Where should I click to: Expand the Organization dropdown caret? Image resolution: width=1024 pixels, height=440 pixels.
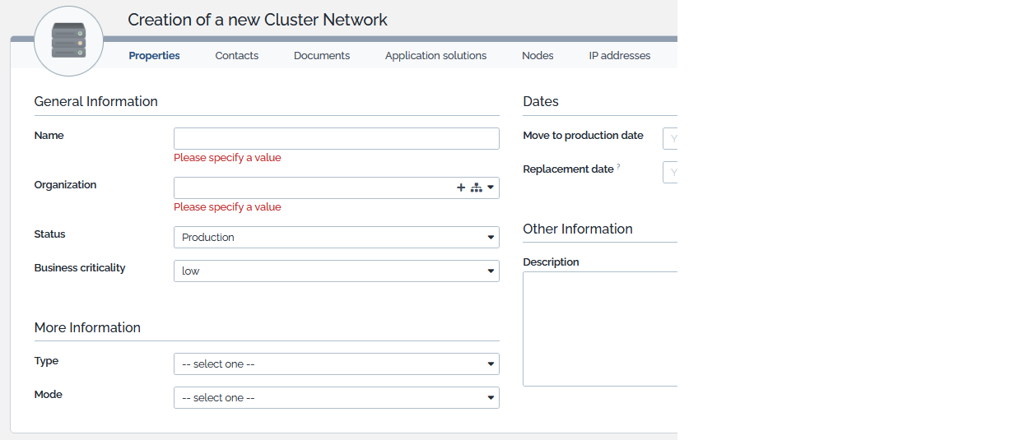(491, 188)
